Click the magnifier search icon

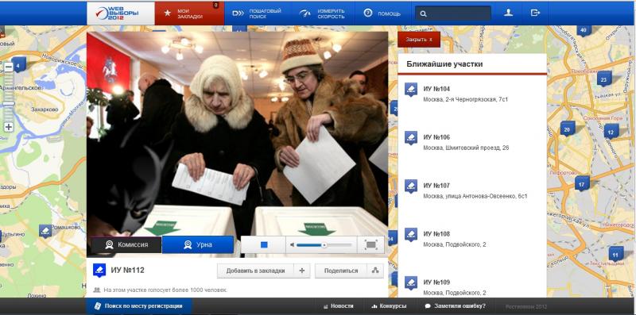423,13
